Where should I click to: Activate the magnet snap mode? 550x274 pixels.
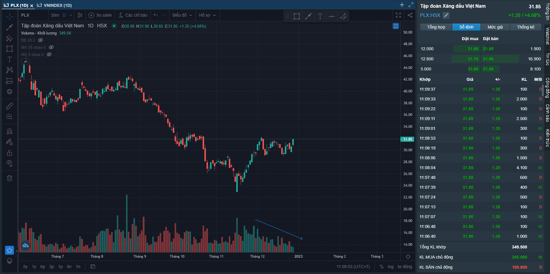tap(10, 131)
